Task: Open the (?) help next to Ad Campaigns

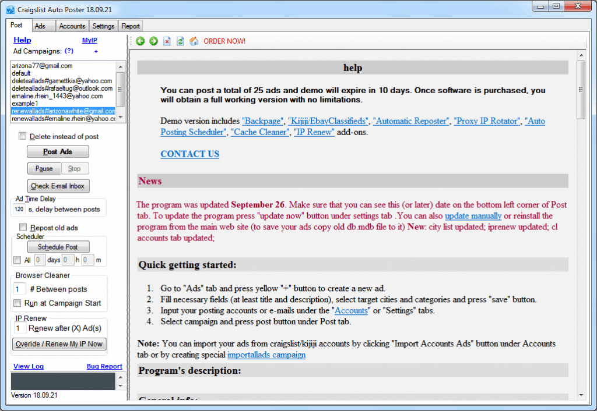Action: coord(69,51)
